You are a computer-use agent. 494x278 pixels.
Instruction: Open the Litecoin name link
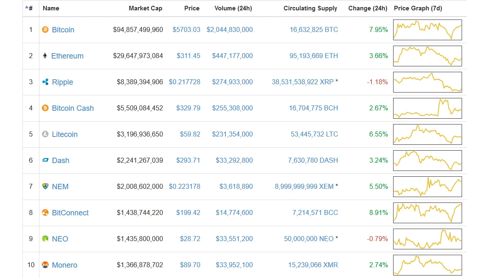point(65,134)
